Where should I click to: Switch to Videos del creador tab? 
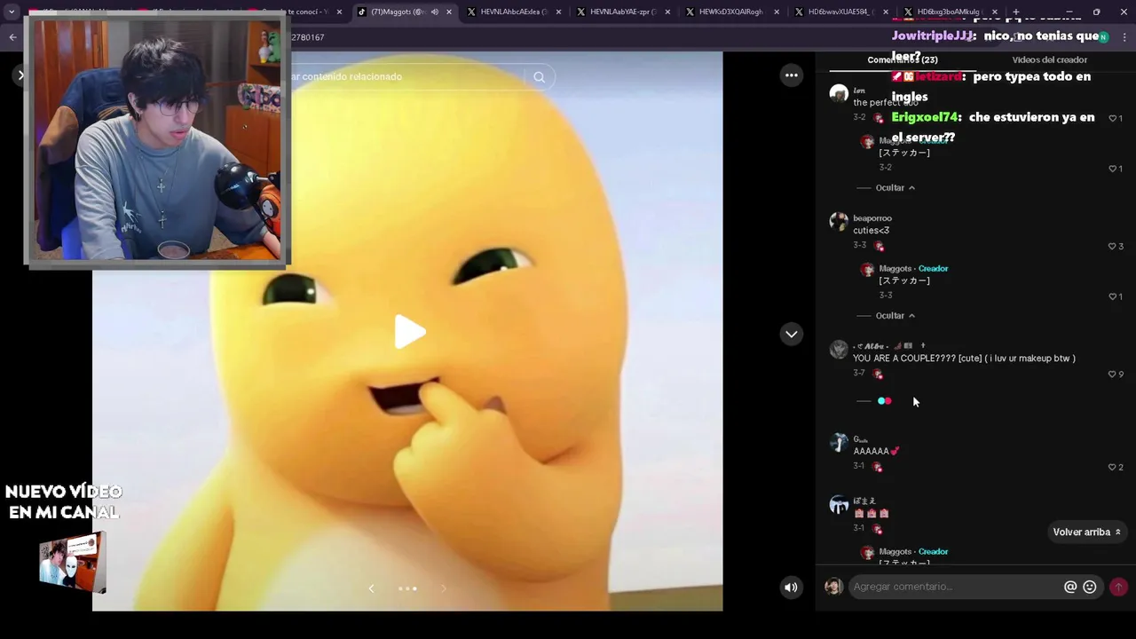coord(1049,59)
